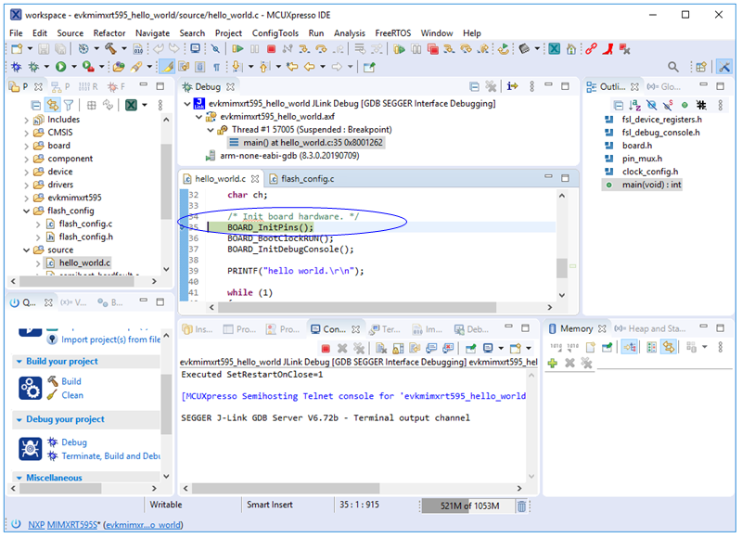Click the red Terminate icon in Console toolbar
The image size is (742, 538).
tap(326, 349)
